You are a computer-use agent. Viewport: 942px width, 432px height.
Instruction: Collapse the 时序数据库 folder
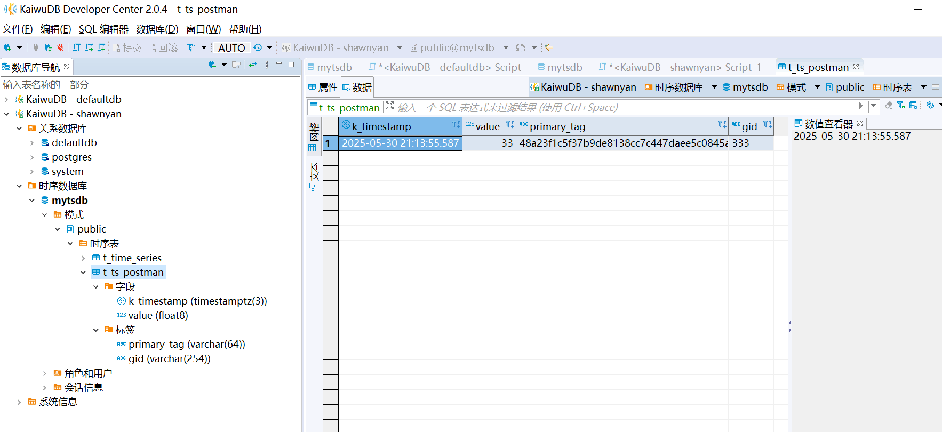(x=19, y=186)
